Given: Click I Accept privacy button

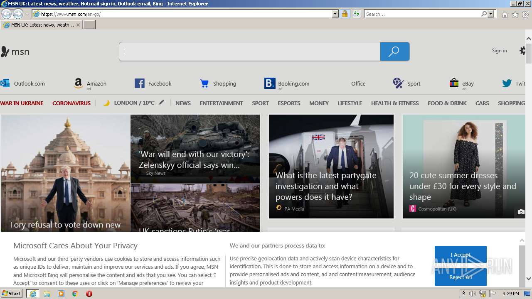Looking at the screenshot, I should coord(461,255).
